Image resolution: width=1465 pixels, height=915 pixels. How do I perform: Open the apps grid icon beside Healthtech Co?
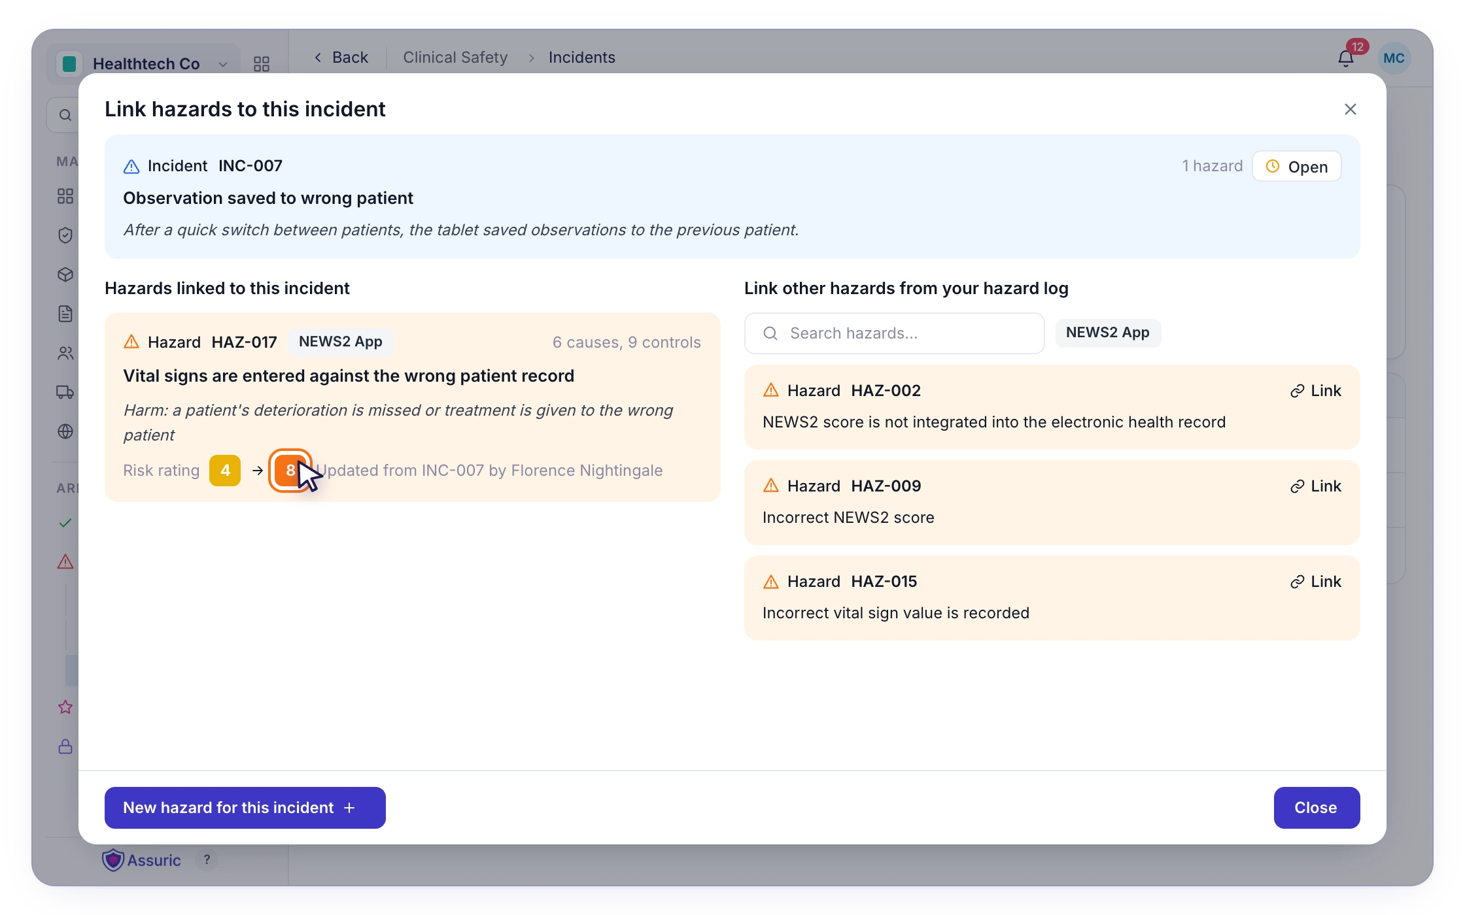[x=262, y=63]
